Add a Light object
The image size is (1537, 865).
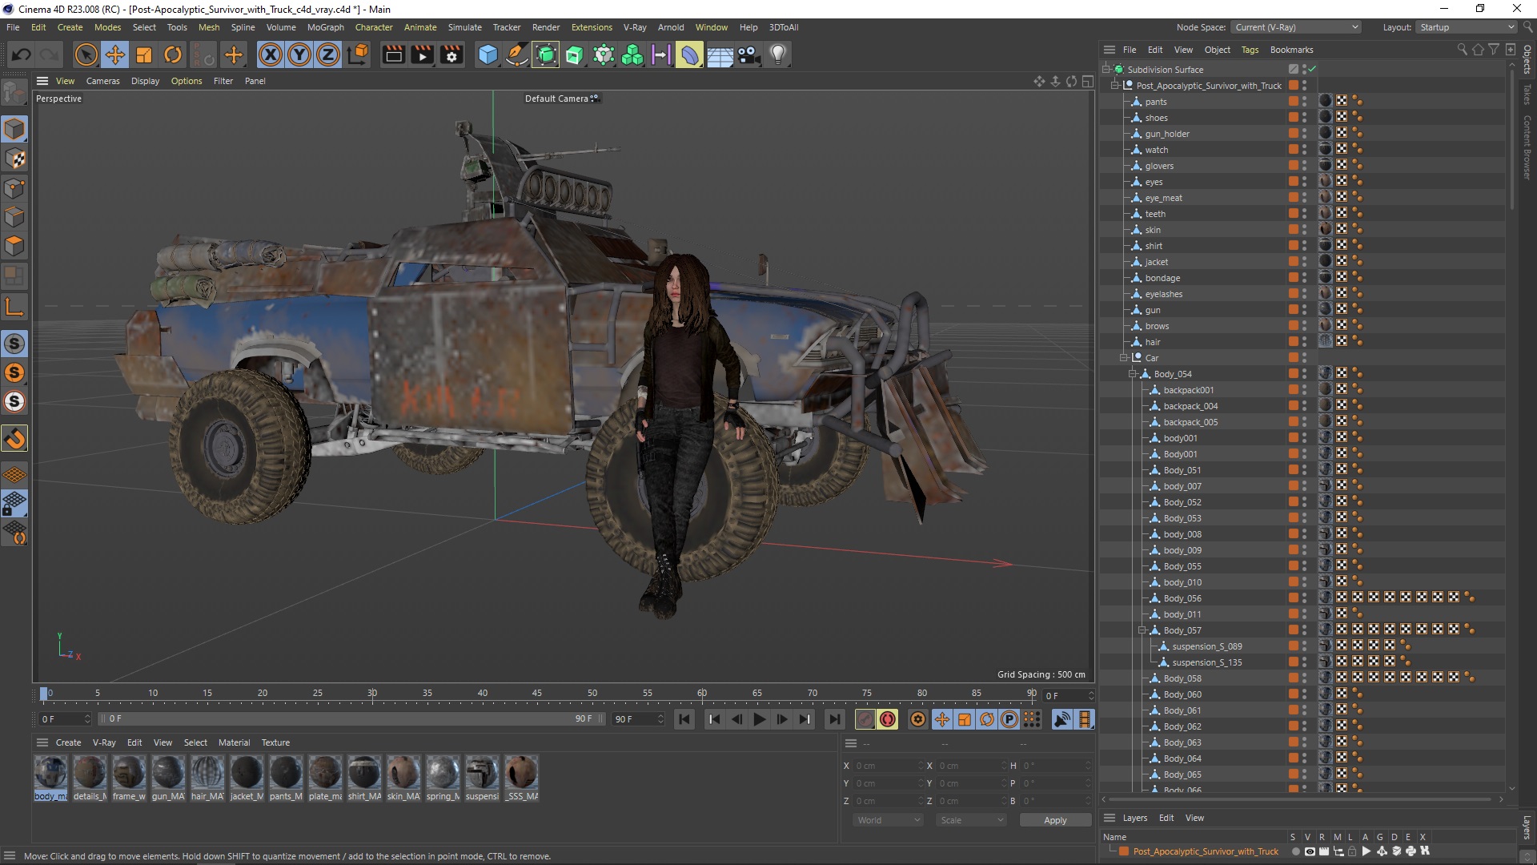tap(778, 54)
